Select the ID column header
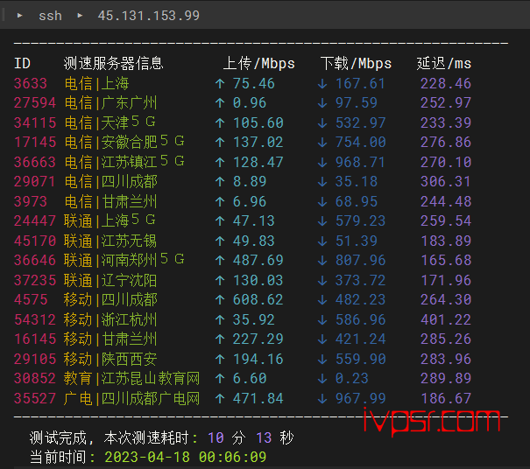 [x=22, y=64]
